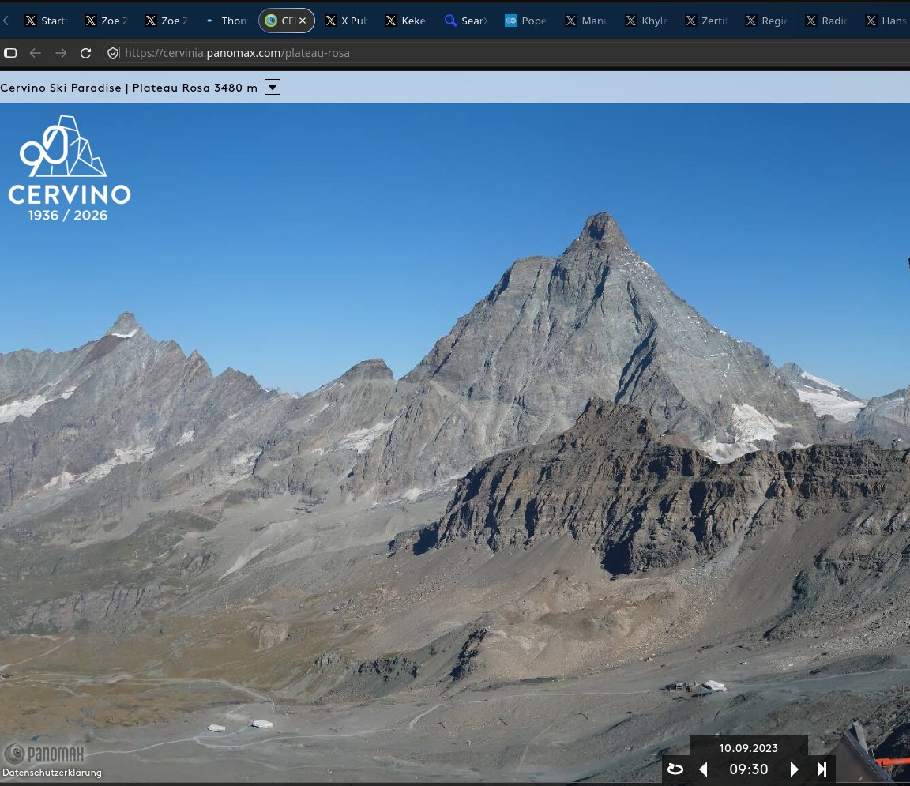Open the 'Manu' tab
910x786 pixels.
(587, 21)
